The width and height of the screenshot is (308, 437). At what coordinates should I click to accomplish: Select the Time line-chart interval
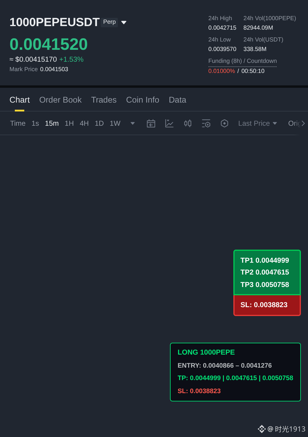pos(18,123)
